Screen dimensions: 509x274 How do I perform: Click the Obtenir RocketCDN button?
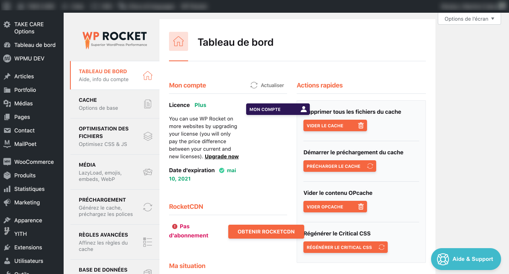point(266,232)
